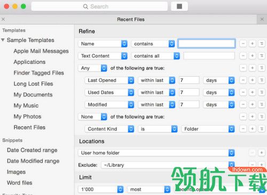Remove the Text Content criterion row
Viewport: 267px width, 195px height.
click(243, 56)
